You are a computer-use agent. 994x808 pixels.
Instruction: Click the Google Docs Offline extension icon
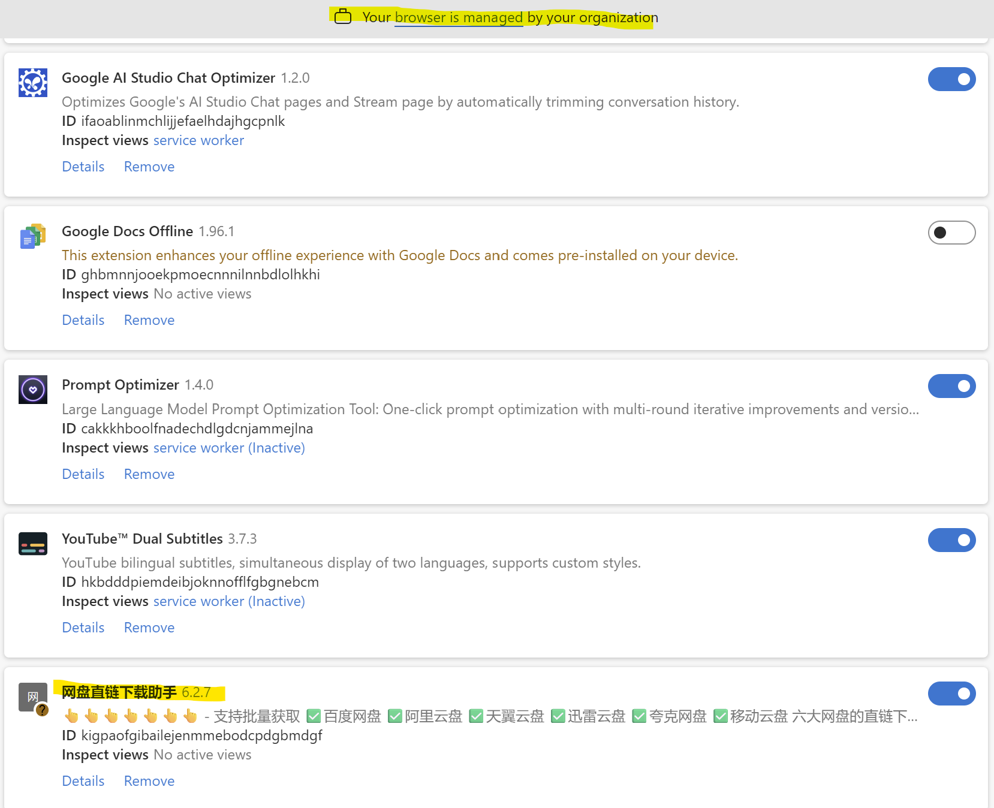33,236
